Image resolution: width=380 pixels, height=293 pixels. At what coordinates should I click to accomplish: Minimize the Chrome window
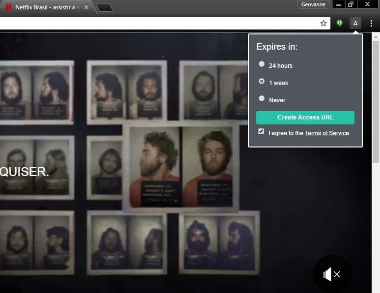pos(339,4)
